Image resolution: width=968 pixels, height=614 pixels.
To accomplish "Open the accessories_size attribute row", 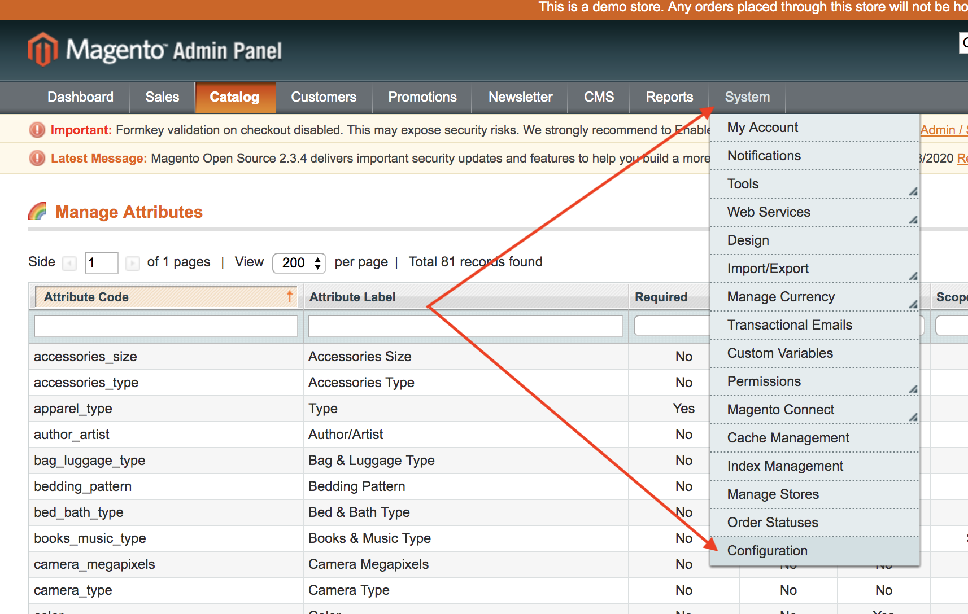I will point(85,357).
